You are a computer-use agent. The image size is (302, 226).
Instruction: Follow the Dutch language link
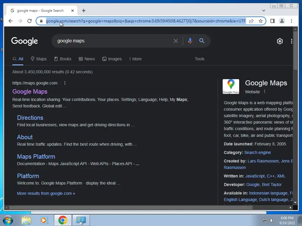pos(274,200)
